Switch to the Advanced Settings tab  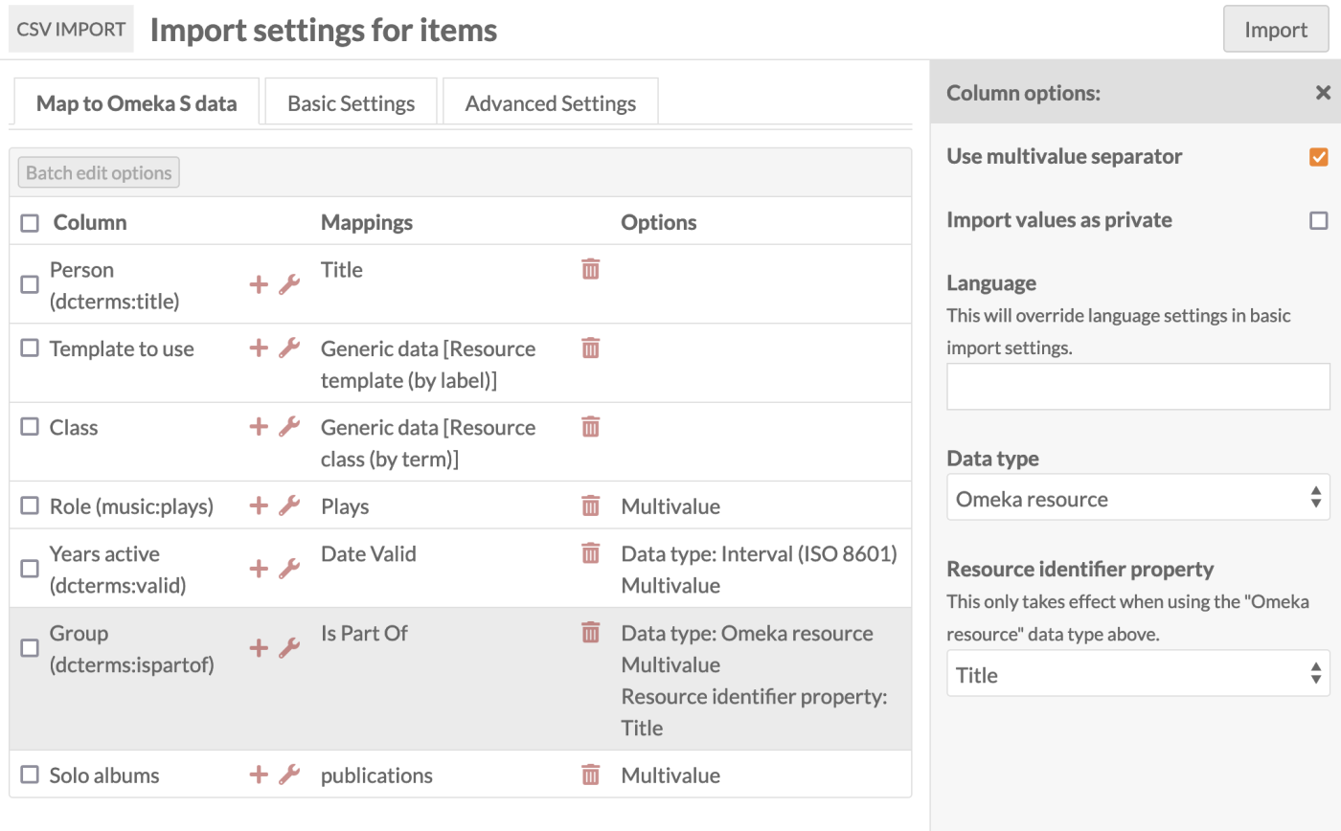point(551,102)
